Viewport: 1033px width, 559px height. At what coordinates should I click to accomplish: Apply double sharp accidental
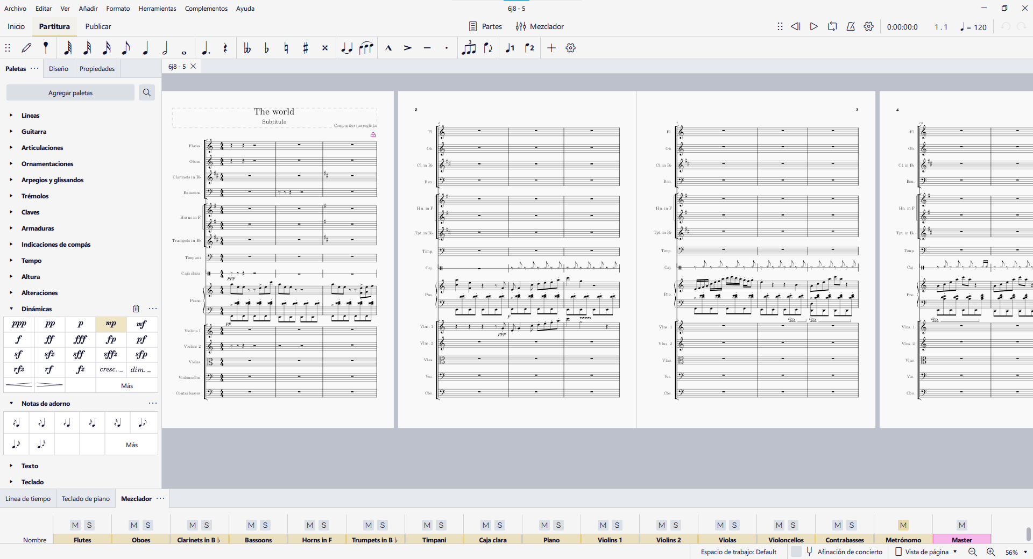point(324,48)
